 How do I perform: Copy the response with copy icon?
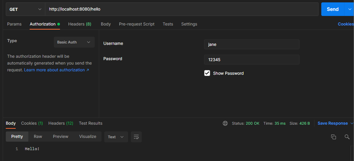[x=334, y=137]
